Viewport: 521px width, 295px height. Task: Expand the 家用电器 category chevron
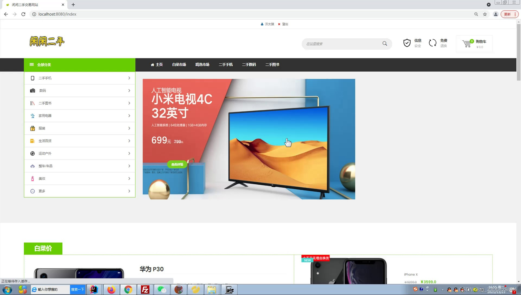pos(129,116)
